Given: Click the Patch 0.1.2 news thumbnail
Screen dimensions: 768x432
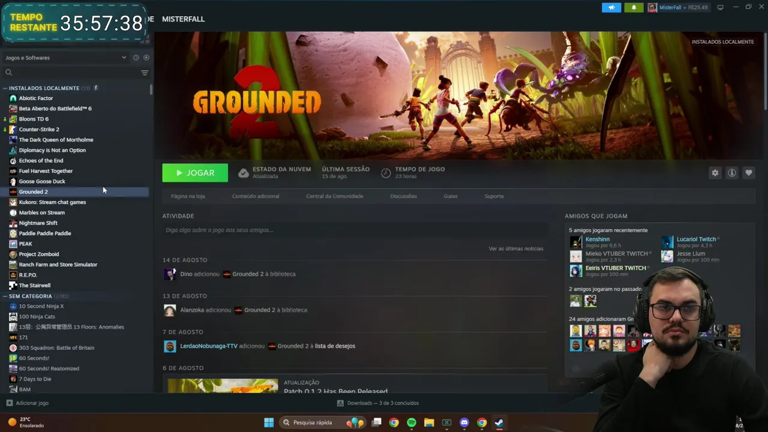Looking at the screenshot, I should tap(223, 386).
